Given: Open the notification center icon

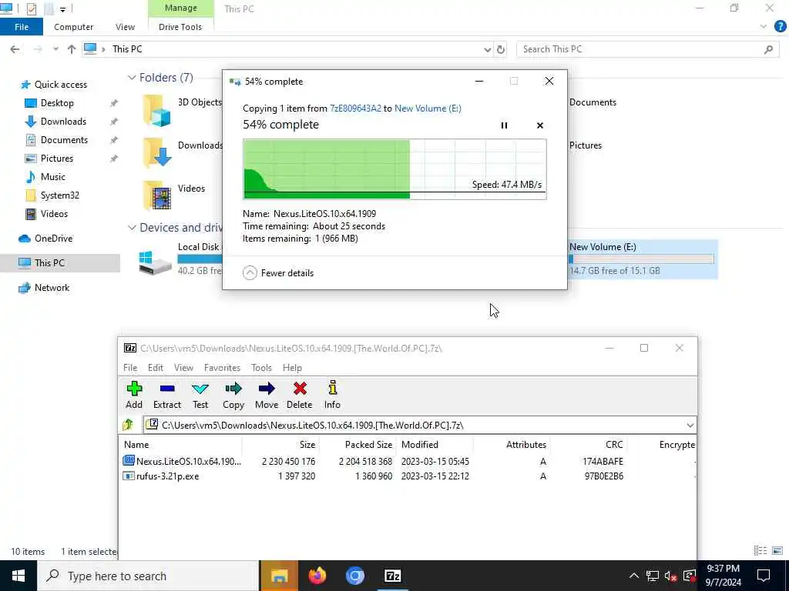Looking at the screenshot, I should [x=764, y=576].
